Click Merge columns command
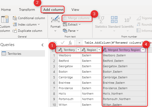Image resolution: width=152 pixels, height=107 pixels. click(76, 18)
